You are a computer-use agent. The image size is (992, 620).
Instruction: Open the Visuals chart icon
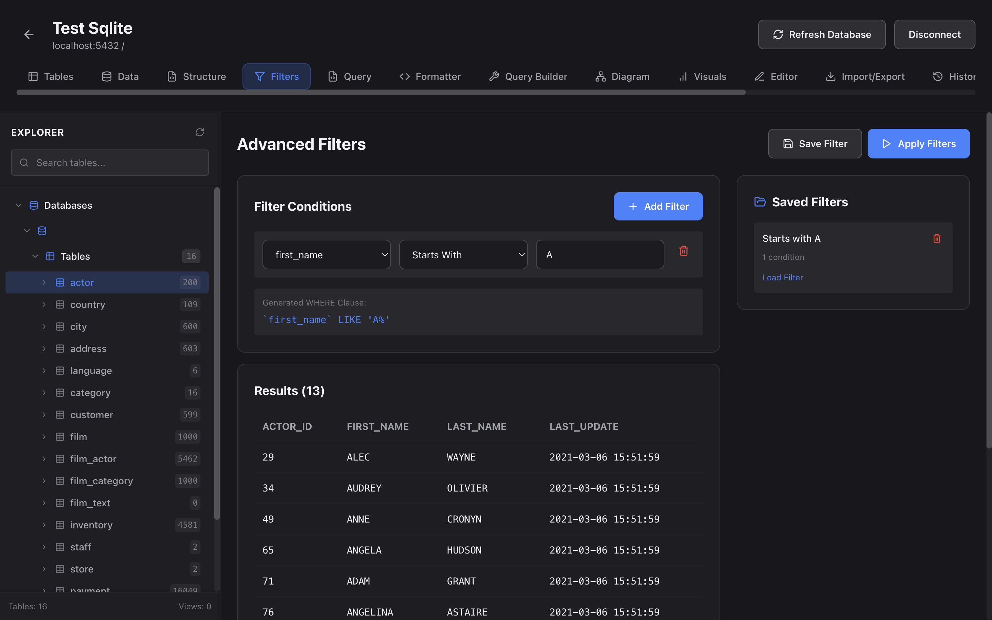(x=682, y=76)
